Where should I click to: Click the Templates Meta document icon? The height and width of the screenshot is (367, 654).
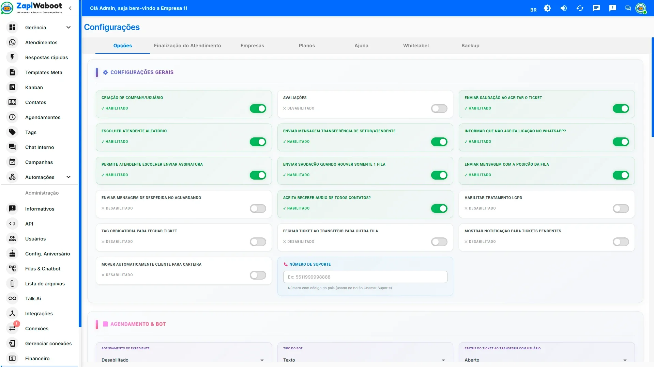(12, 72)
